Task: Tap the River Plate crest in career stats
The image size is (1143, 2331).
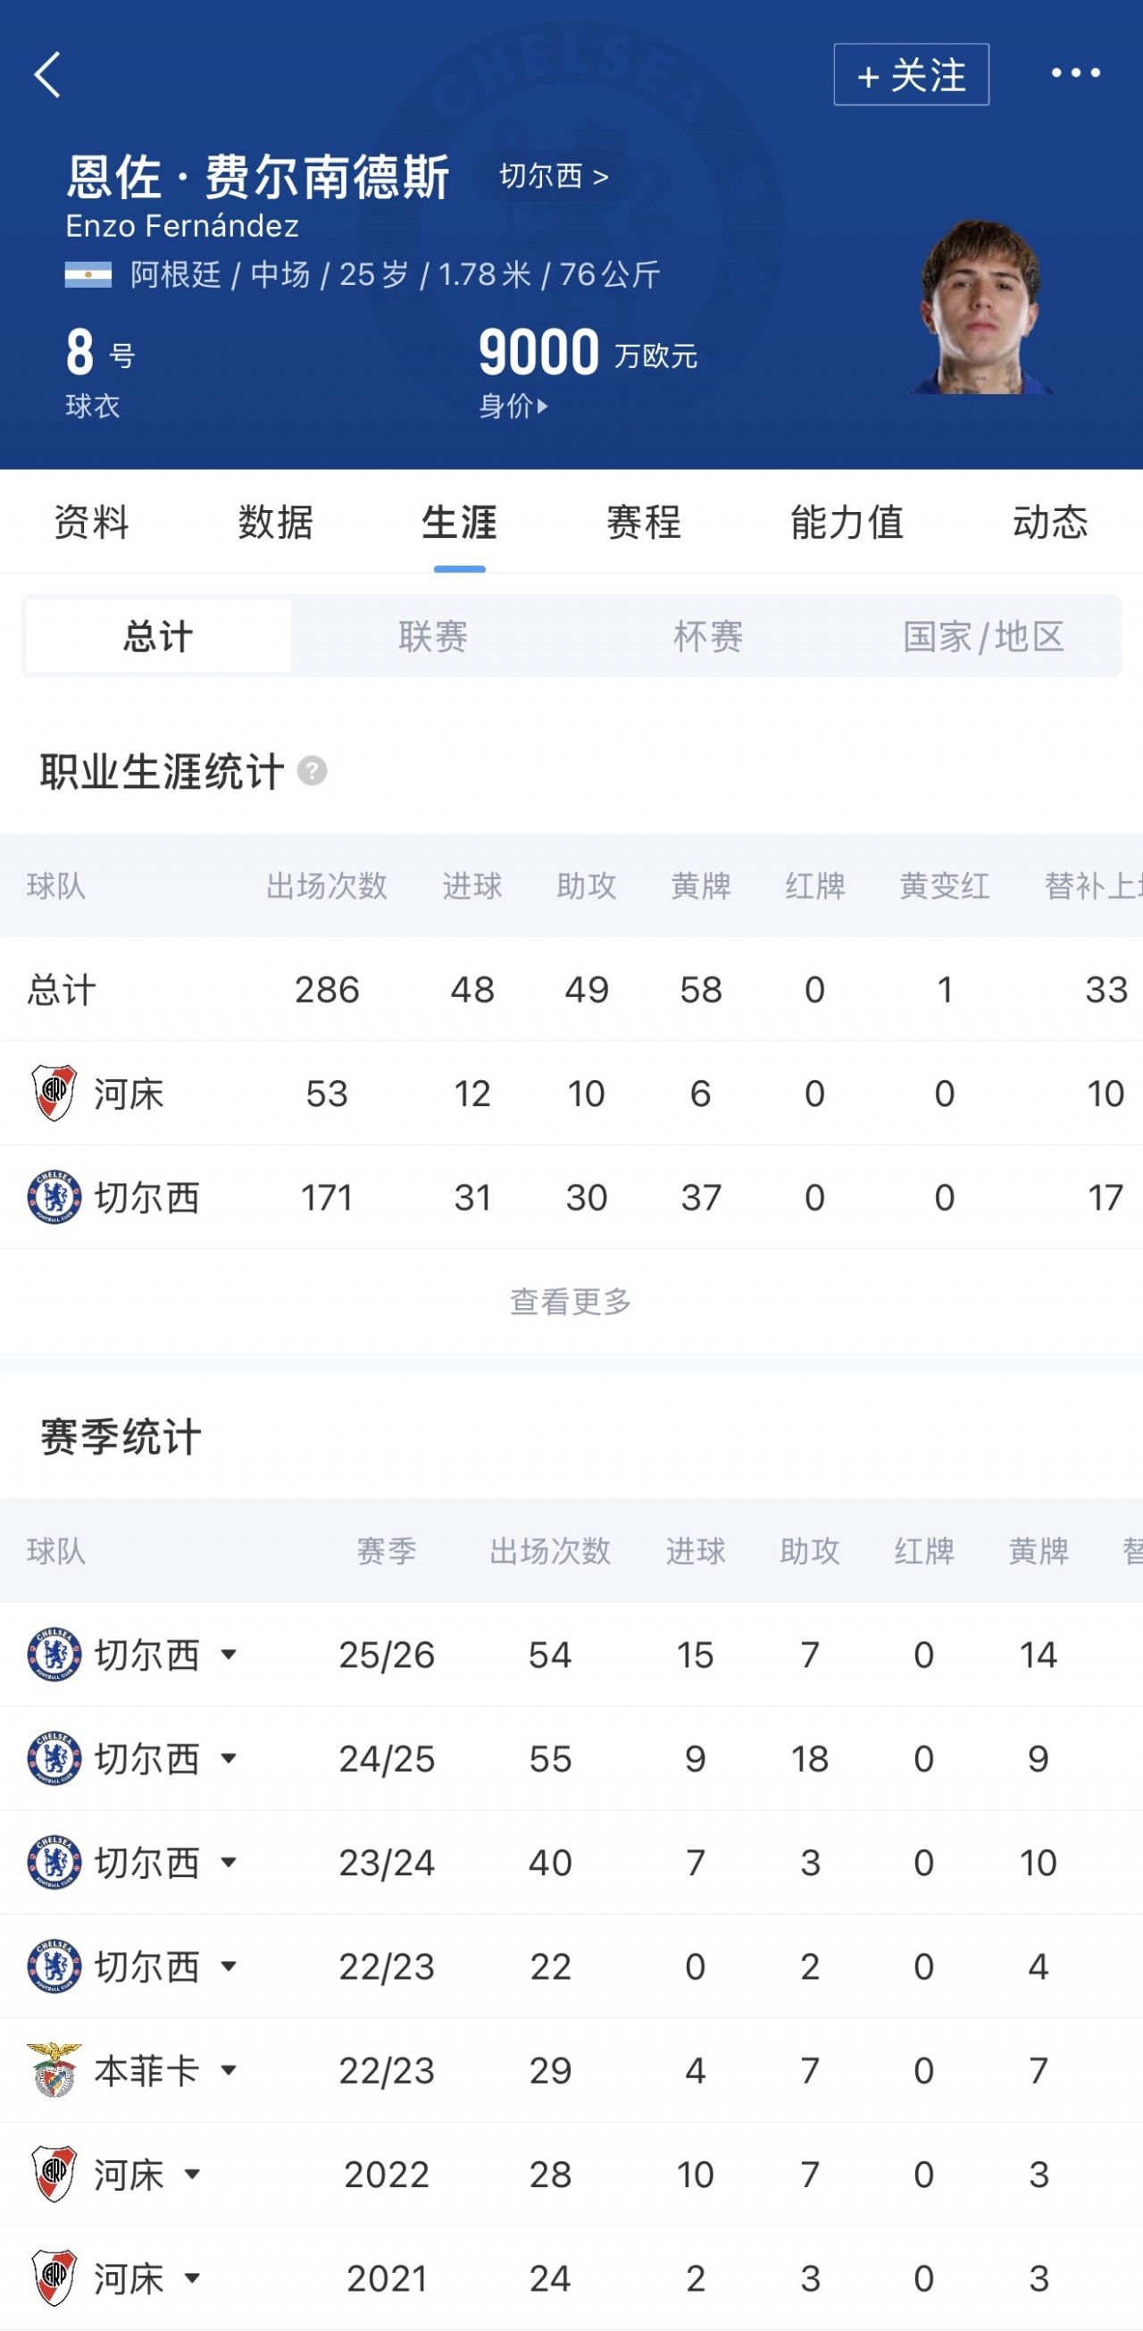Action: [x=54, y=1093]
